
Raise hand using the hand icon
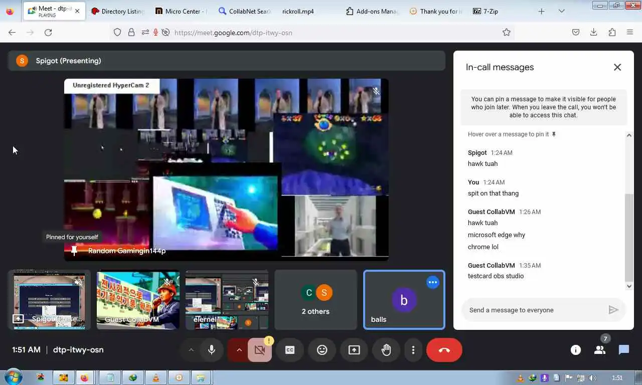[386, 350]
